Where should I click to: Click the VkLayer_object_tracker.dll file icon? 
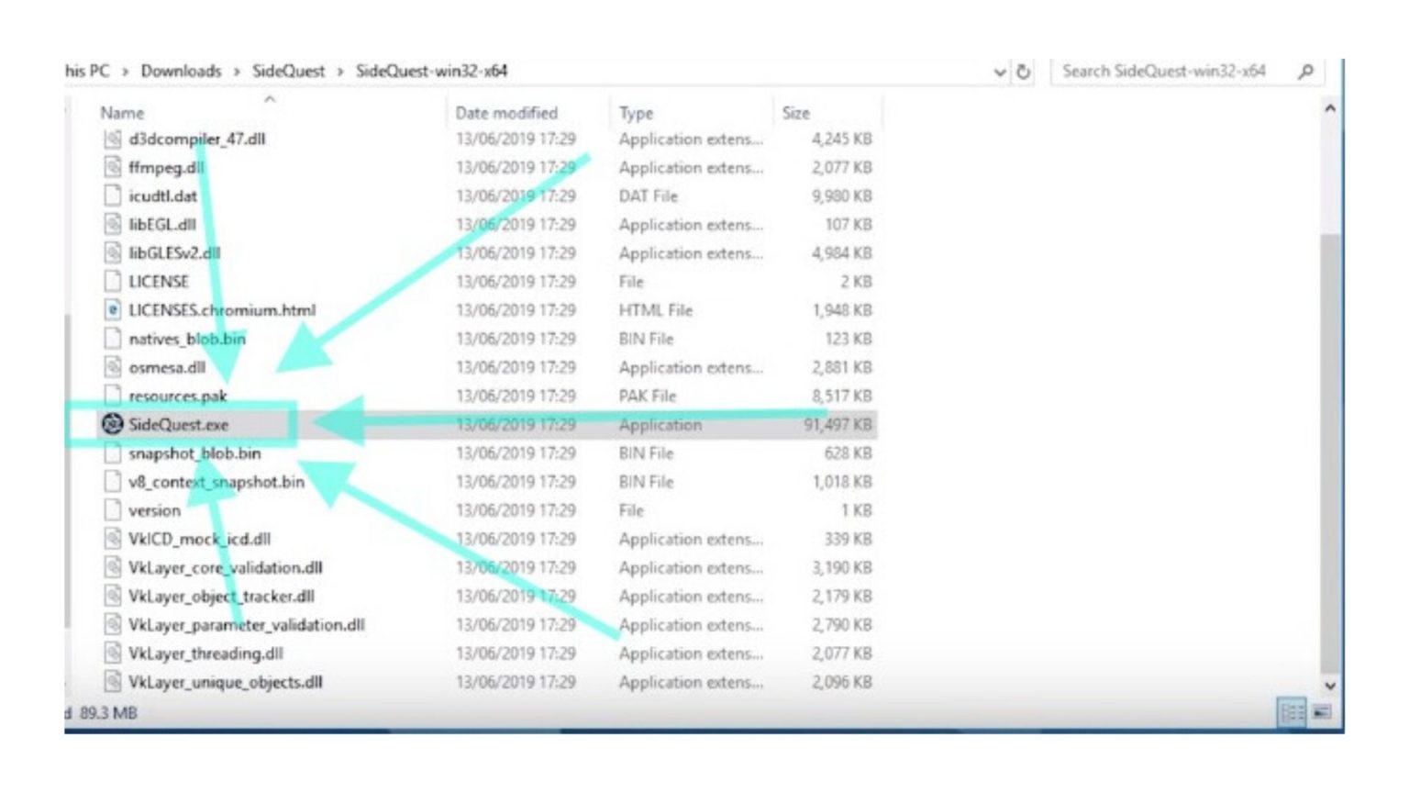(112, 596)
